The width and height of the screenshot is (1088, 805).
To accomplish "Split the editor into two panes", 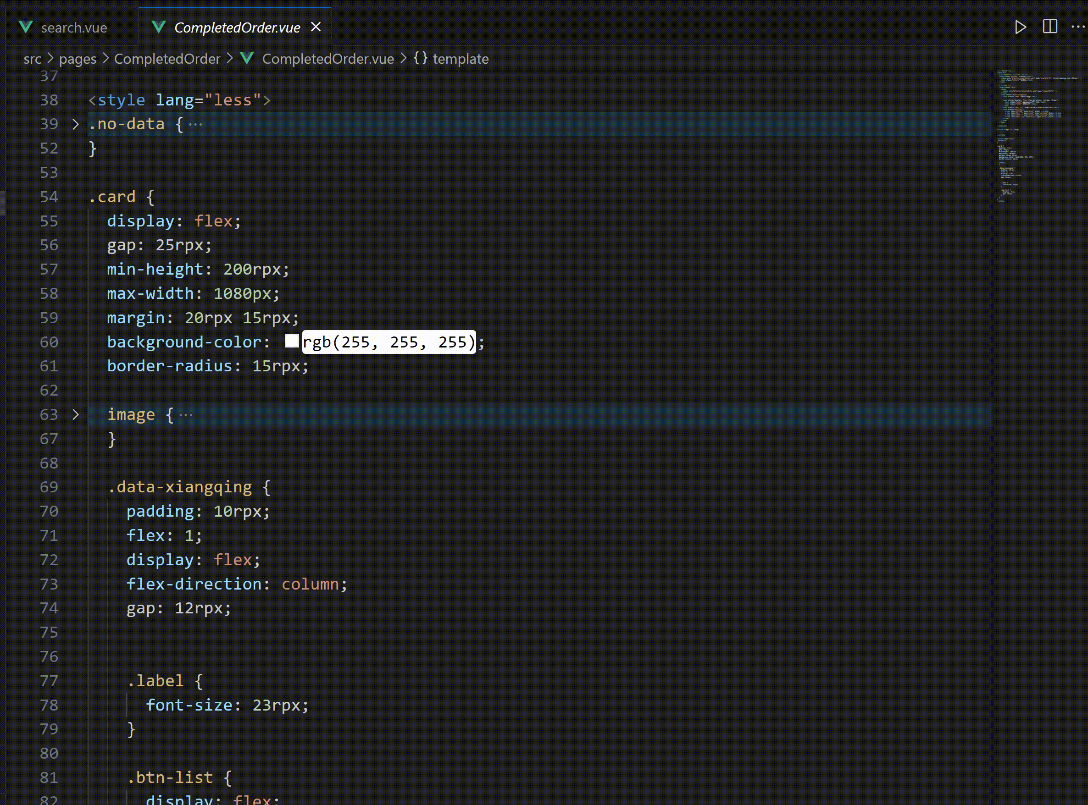I will [1051, 28].
